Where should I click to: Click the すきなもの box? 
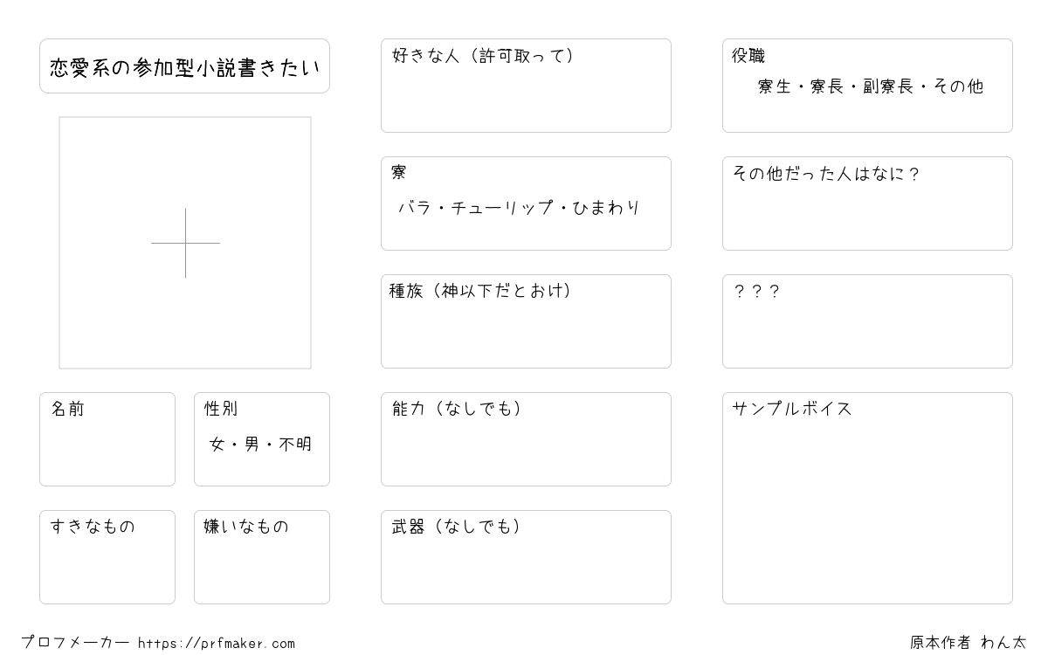(107, 557)
